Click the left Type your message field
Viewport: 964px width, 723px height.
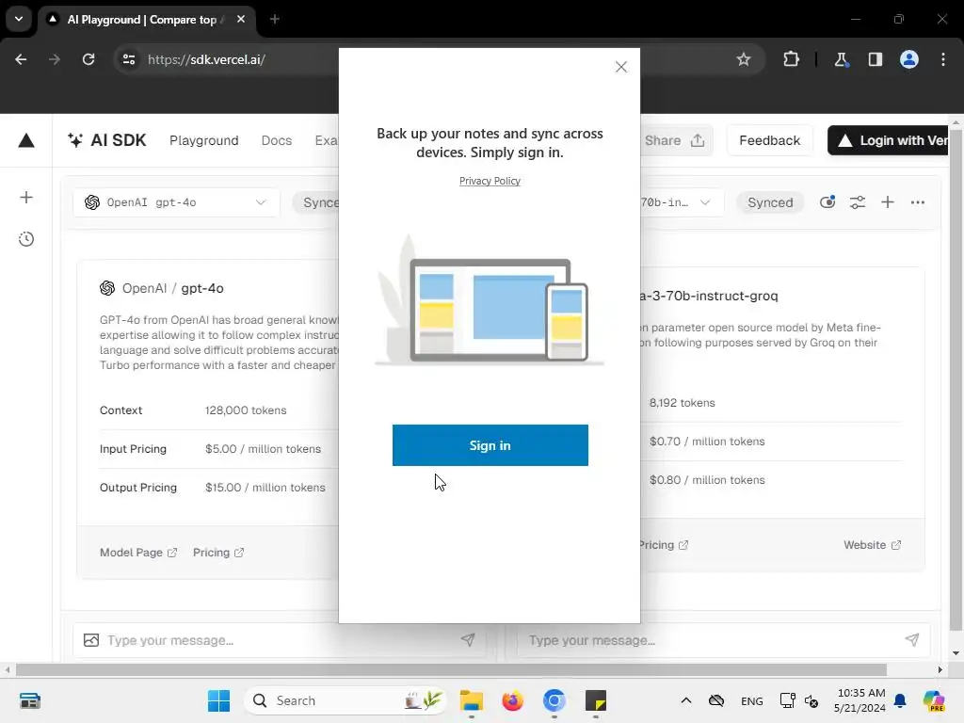280,640
